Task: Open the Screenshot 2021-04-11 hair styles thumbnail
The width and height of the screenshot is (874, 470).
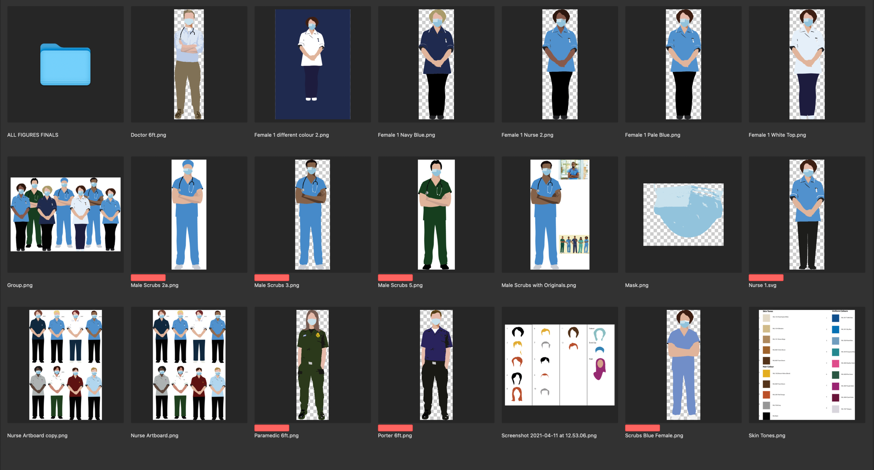Action: click(560, 365)
